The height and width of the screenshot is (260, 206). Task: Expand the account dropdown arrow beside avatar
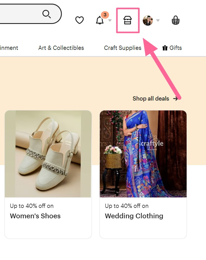point(158,20)
